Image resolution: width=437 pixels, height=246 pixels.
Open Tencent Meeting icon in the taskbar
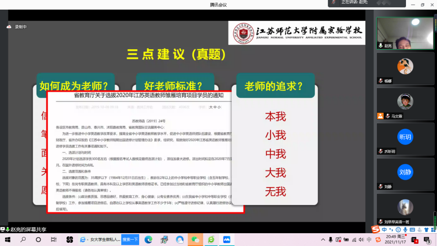tap(227, 240)
